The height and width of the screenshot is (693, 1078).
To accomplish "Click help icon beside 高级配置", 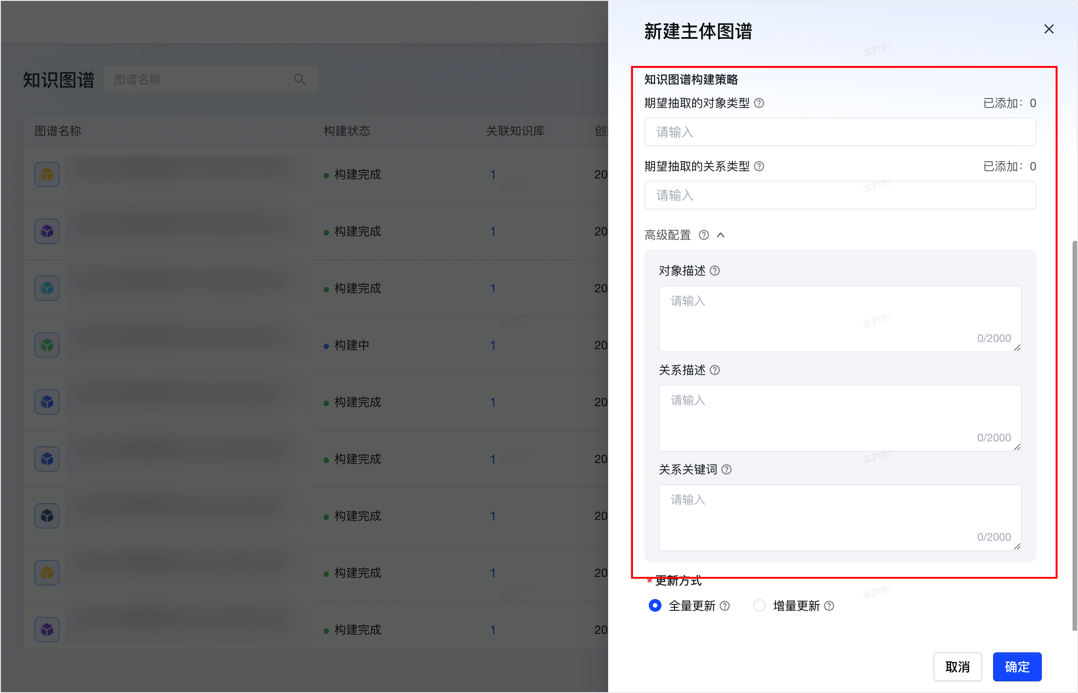I will (x=703, y=235).
